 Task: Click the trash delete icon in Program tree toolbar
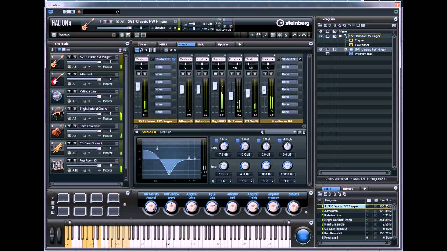click(x=329, y=25)
